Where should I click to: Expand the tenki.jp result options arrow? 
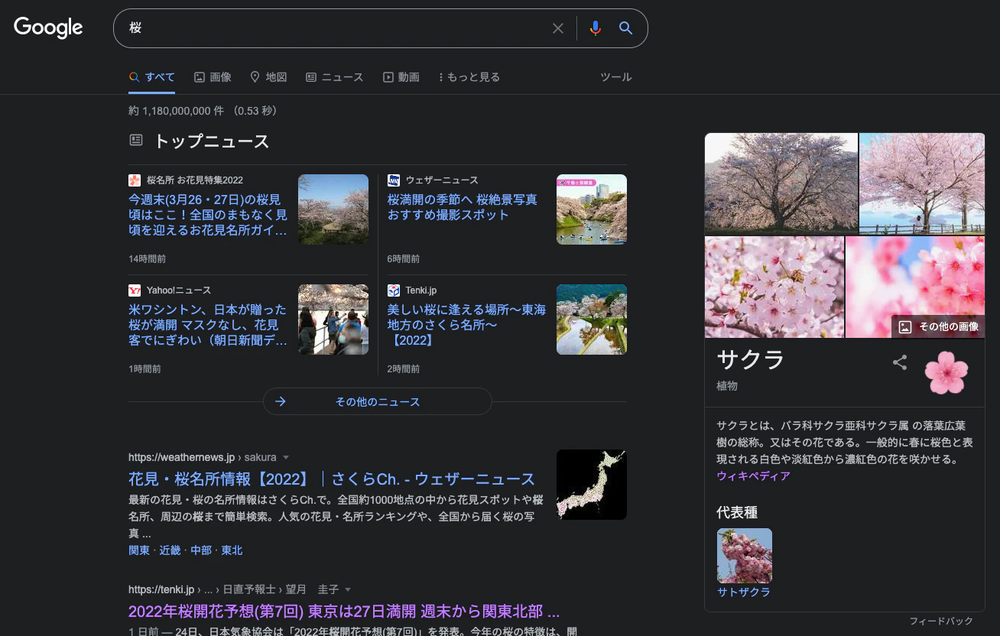click(348, 589)
